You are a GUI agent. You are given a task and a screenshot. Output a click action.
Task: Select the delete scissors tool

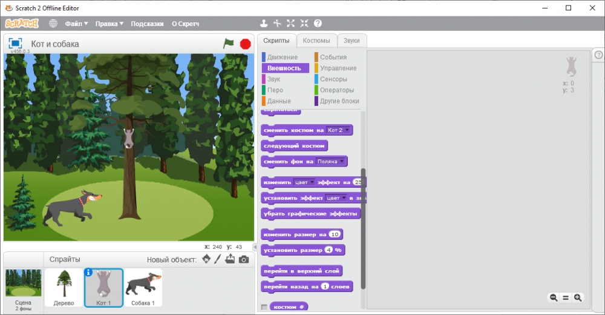click(x=277, y=24)
